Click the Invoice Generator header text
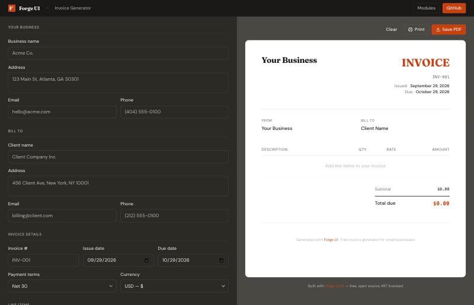This screenshot has height=305, width=474. 72,8
